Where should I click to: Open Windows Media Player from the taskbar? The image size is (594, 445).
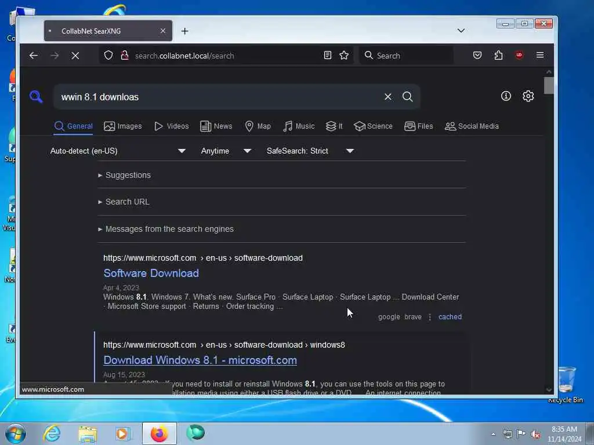122,433
